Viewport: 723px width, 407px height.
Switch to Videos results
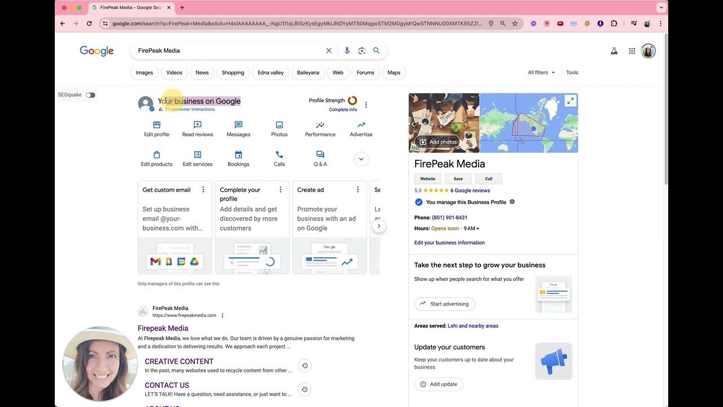pyautogui.click(x=174, y=72)
